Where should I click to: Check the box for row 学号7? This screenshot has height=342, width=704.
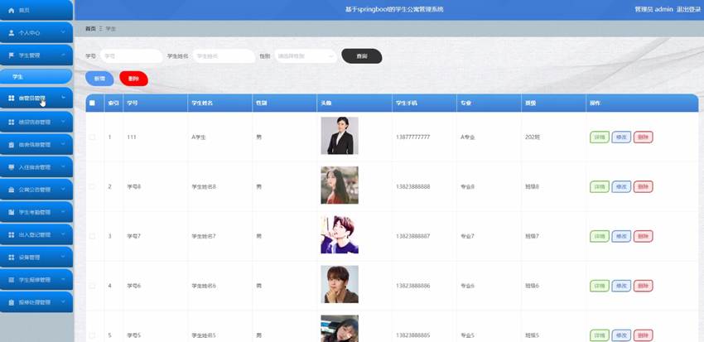(92, 236)
